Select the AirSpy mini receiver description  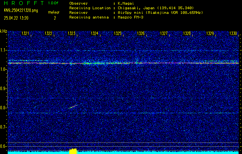coord(160,13)
